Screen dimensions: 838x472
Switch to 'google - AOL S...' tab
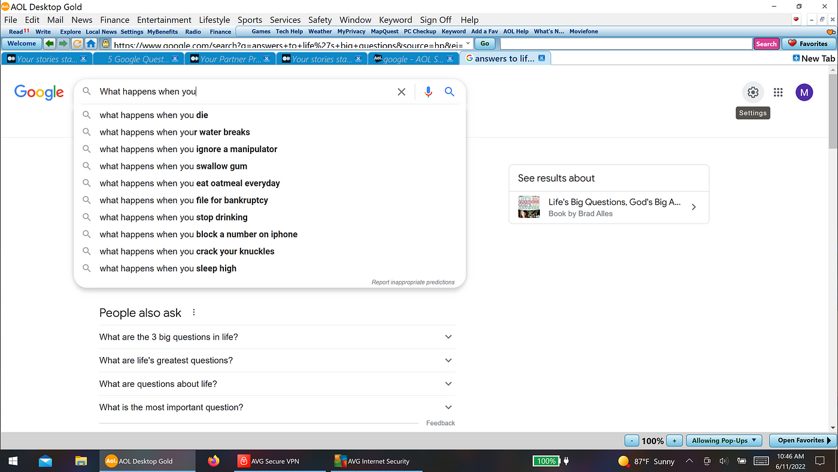point(413,59)
